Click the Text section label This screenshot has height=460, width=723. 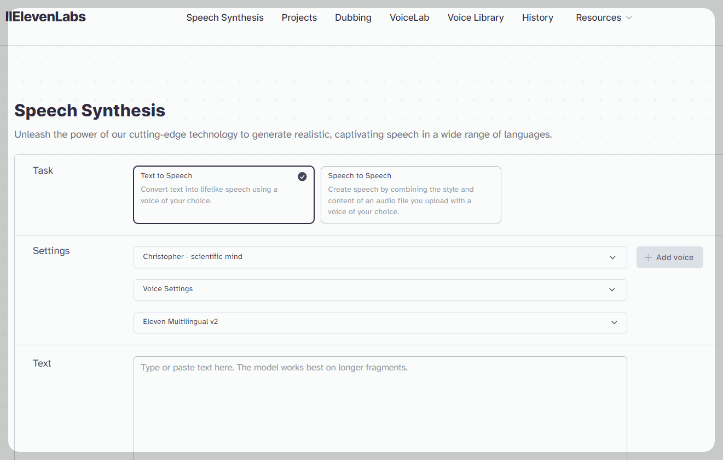[42, 363]
